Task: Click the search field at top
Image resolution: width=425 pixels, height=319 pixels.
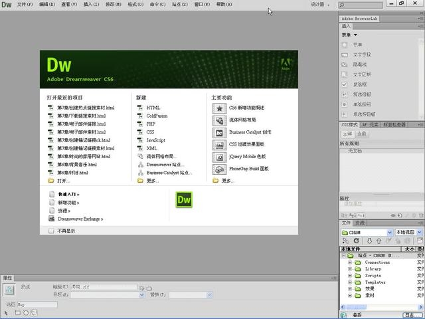Action: (361, 5)
